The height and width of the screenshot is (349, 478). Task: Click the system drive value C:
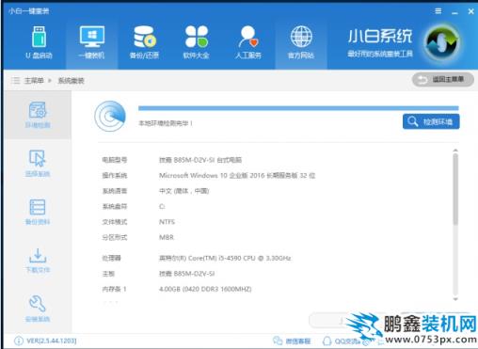point(162,206)
